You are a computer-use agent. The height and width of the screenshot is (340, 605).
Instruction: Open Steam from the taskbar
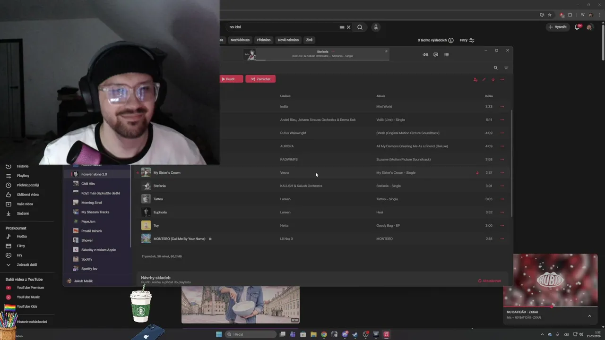(x=355, y=334)
